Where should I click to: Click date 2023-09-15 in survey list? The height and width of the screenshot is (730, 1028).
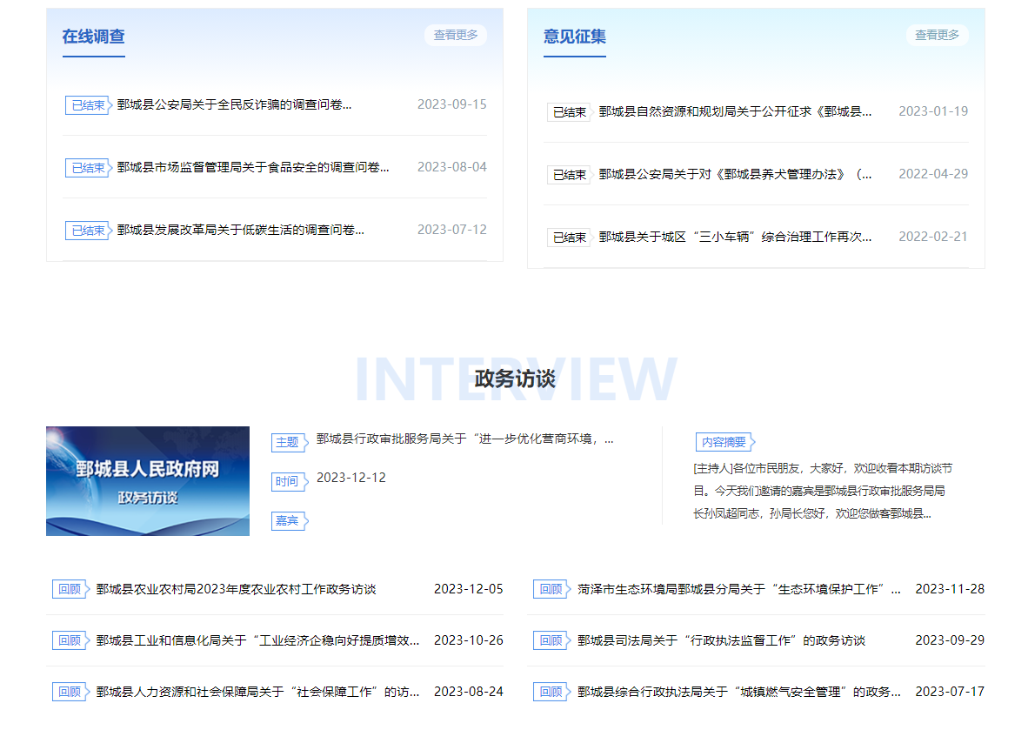tap(451, 104)
